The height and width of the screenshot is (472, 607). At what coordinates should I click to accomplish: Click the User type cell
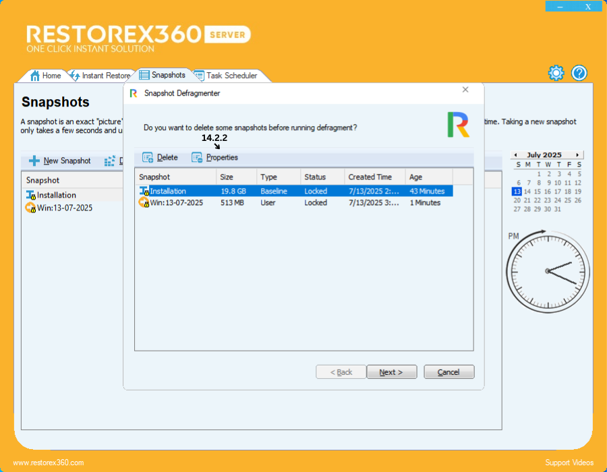pos(268,202)
